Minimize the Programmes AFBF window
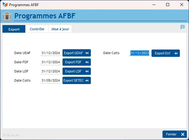 click(x=154, y=5)
